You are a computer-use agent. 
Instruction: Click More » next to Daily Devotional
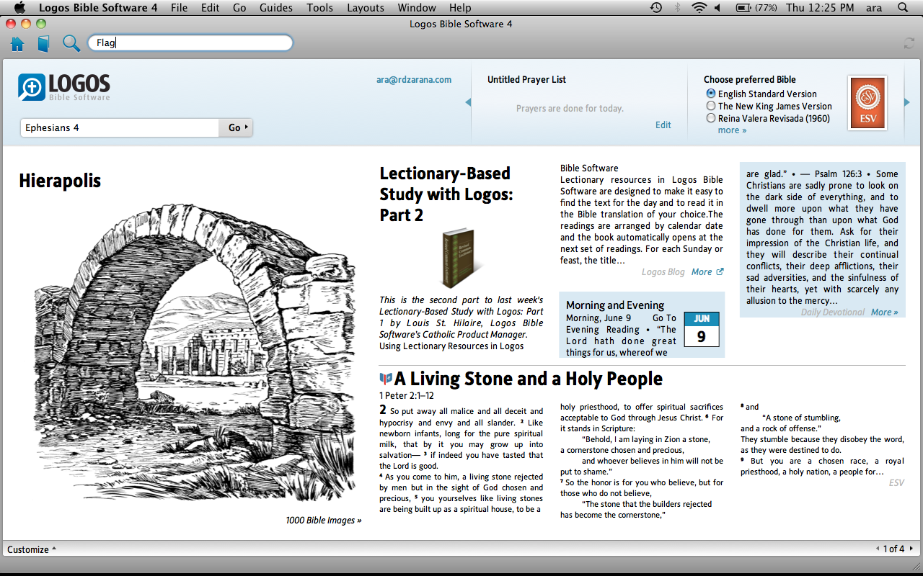click(x=885, y=312)
